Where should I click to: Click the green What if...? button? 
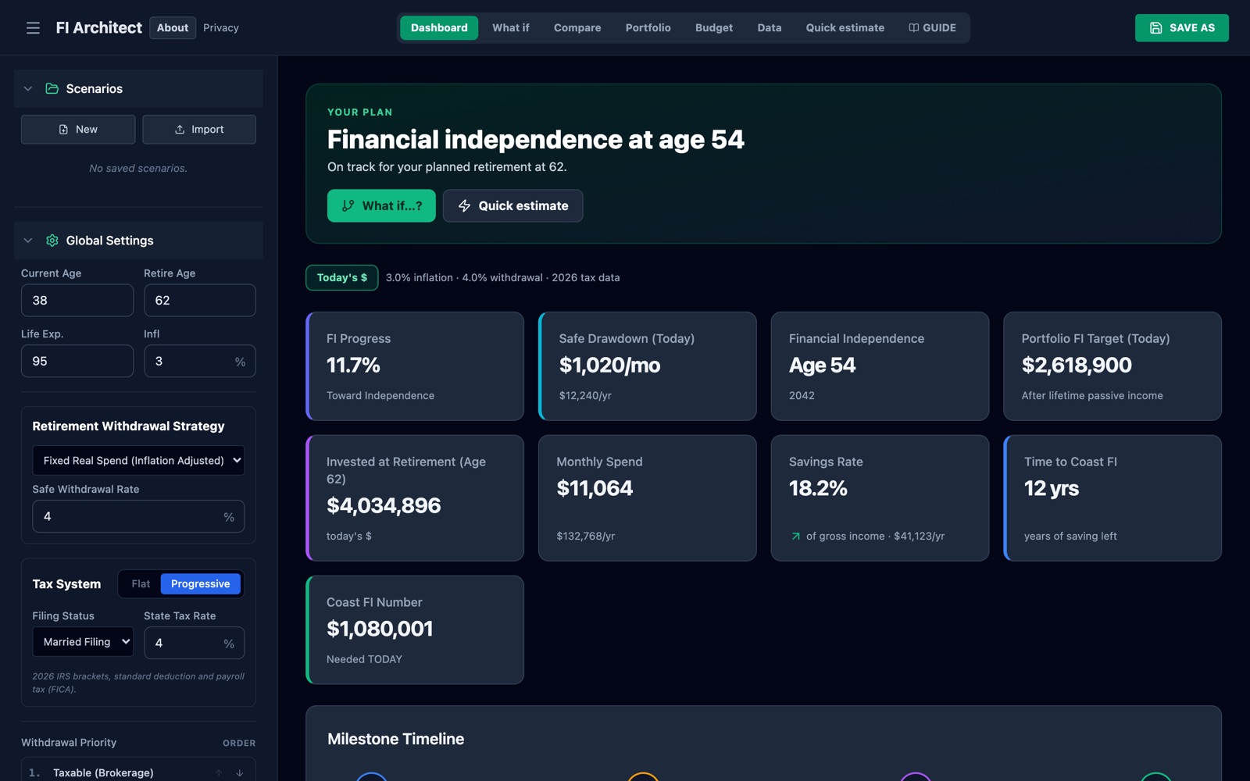(381, 206)
